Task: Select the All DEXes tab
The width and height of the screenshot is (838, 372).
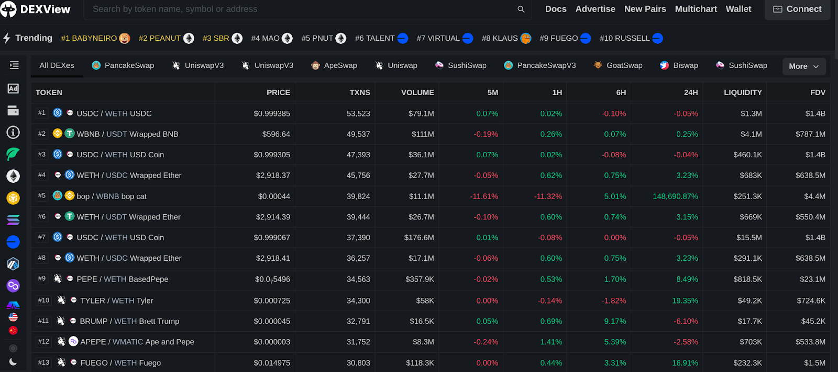Action: (x=57, y=65)
